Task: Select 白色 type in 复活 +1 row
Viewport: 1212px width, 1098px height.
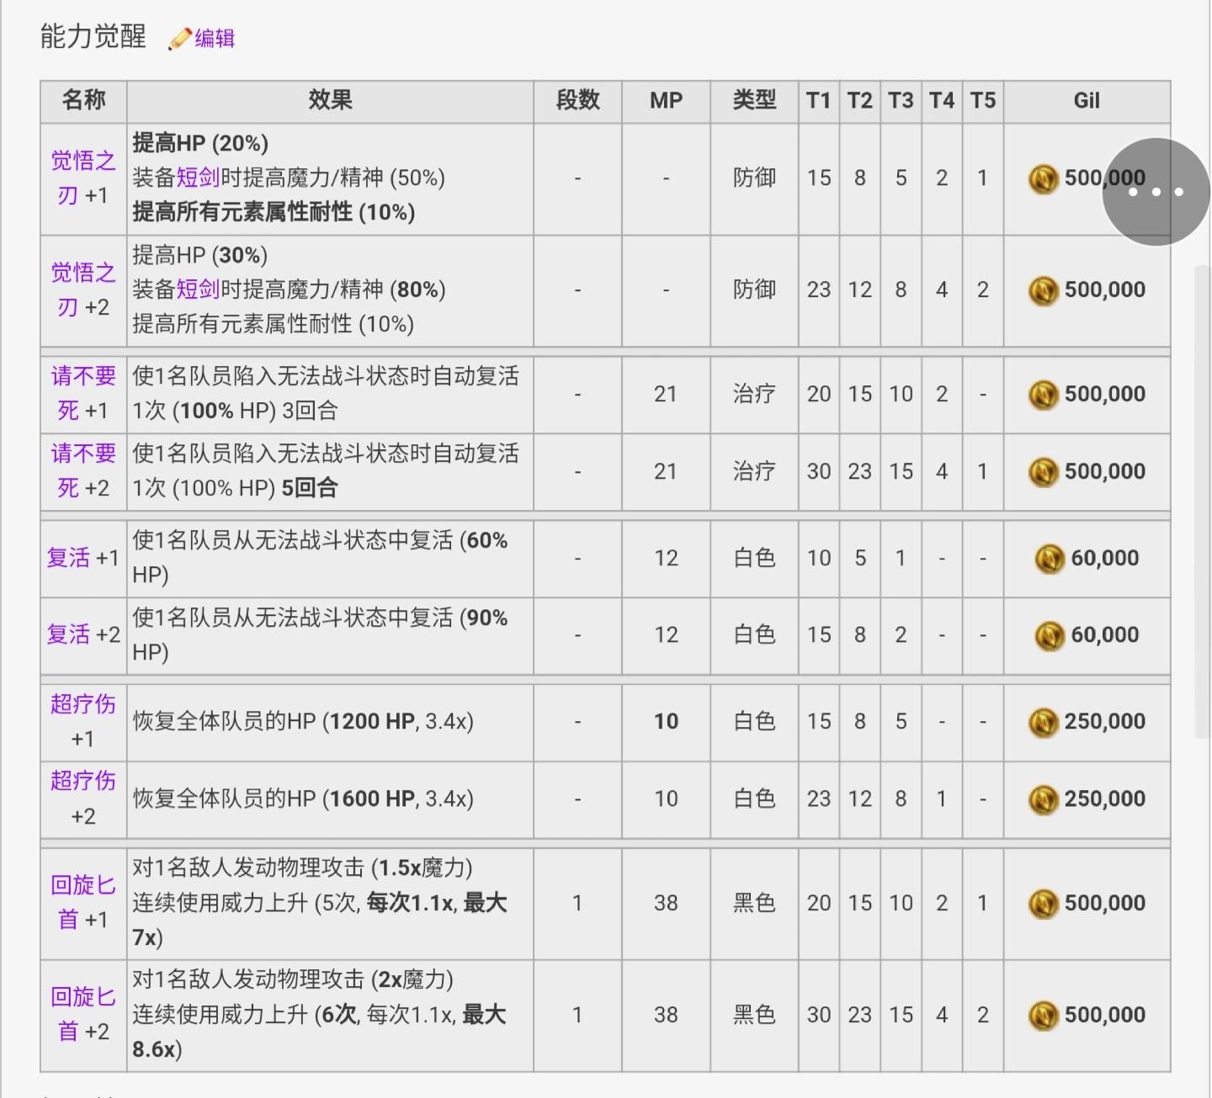Action: coord(754,558)
